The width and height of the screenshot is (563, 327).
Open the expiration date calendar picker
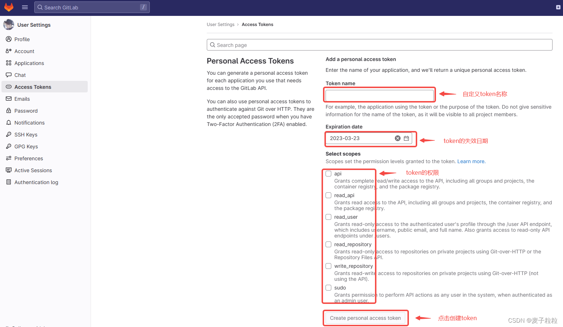406,138
